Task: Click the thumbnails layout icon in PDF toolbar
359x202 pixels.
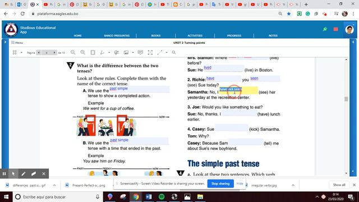Action: pos(15,52)
